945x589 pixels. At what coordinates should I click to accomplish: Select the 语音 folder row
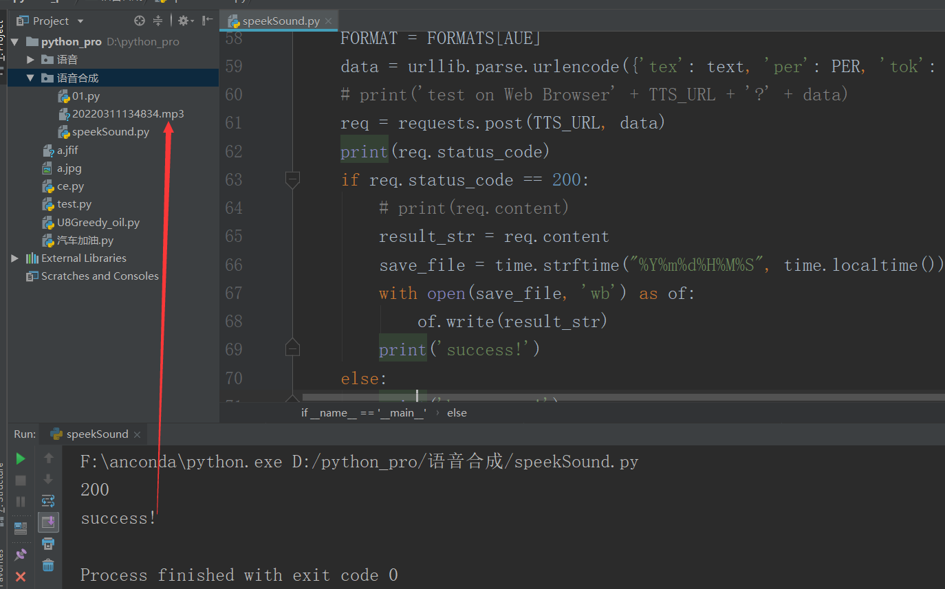pyautogui.click(x=113, y=60)
